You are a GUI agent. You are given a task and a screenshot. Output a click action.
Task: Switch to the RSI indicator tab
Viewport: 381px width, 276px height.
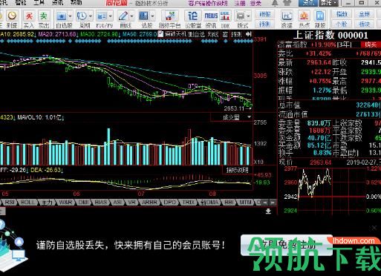point(10,203)
